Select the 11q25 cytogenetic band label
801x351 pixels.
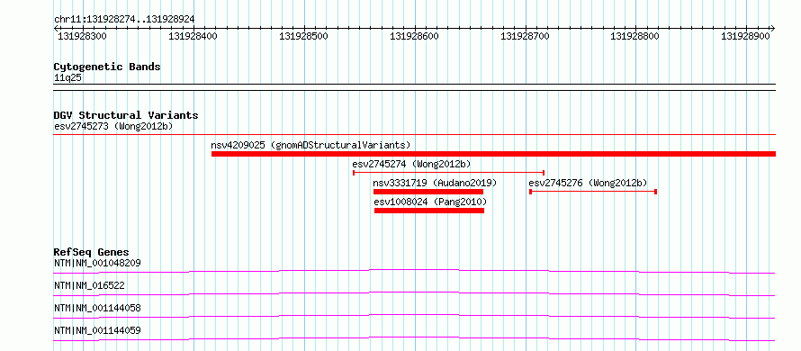(67, 78)
